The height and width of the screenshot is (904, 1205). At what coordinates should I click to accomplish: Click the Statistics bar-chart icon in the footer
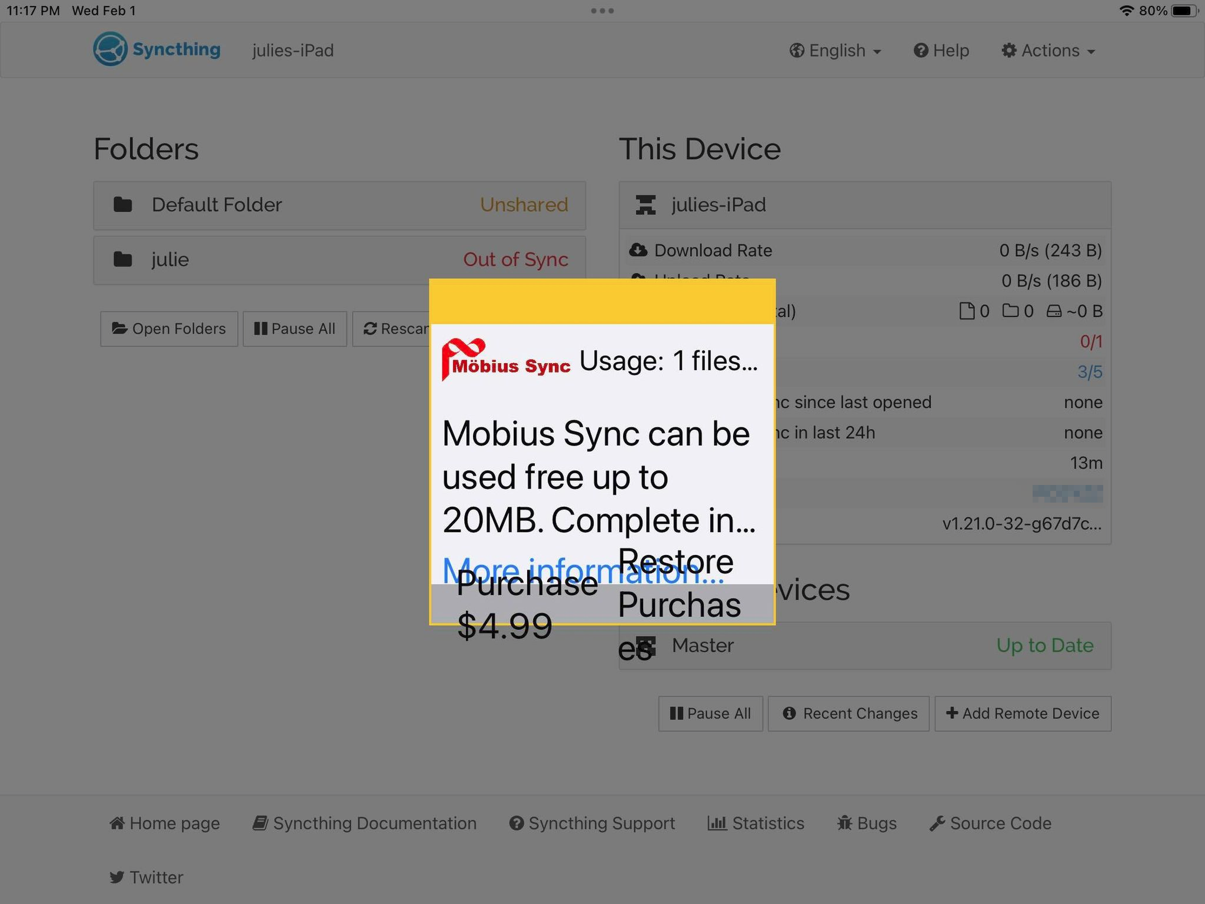click(x=717, y=823)
